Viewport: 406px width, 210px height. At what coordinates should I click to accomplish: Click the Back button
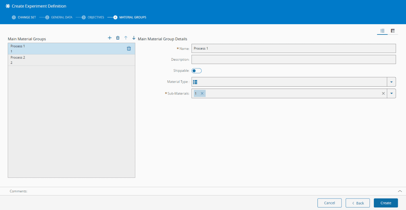click(x=357, y=203)
